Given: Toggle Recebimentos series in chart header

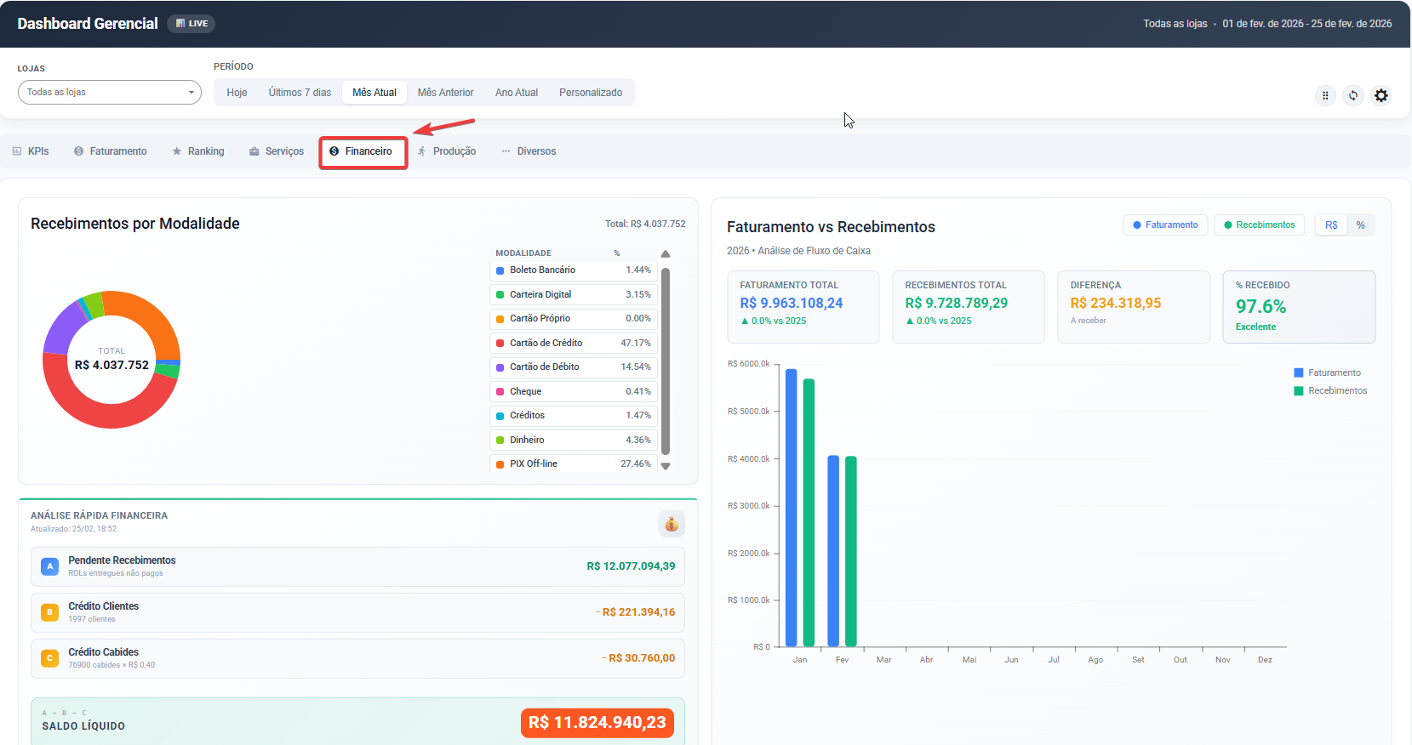Looking at the screenshot, I should click(1259, 225).
